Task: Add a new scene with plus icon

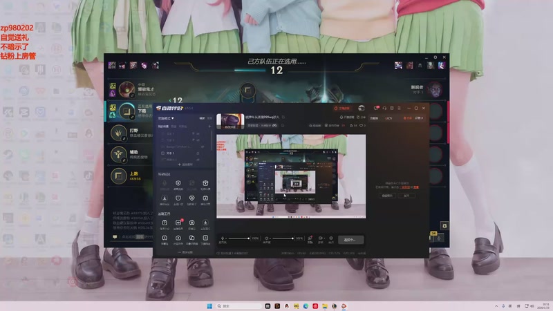Action: pyautogui.click(x=209, y=126)
